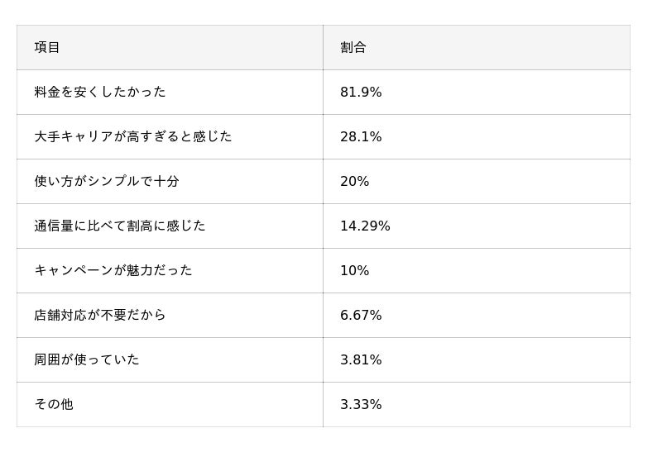Click the 3.33% percentage cell
This screenshot has width=662, height=452.
pyautogui.click(x=361, y=405)
